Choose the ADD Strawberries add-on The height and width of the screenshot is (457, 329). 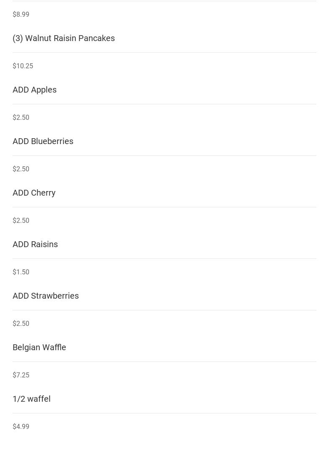46,296
